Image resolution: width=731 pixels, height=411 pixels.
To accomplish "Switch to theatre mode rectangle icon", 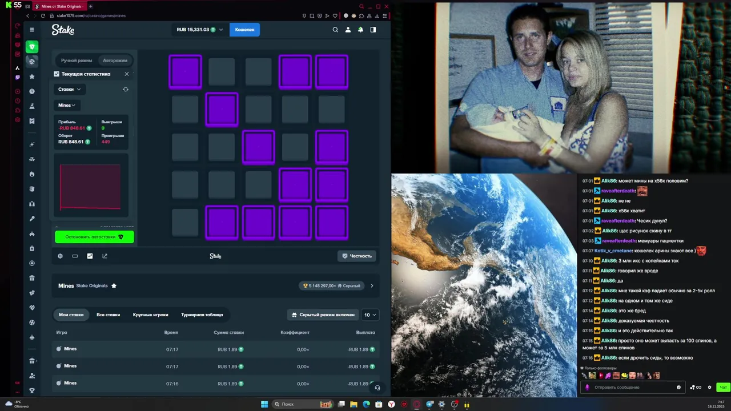I will (x=75, y=256).
